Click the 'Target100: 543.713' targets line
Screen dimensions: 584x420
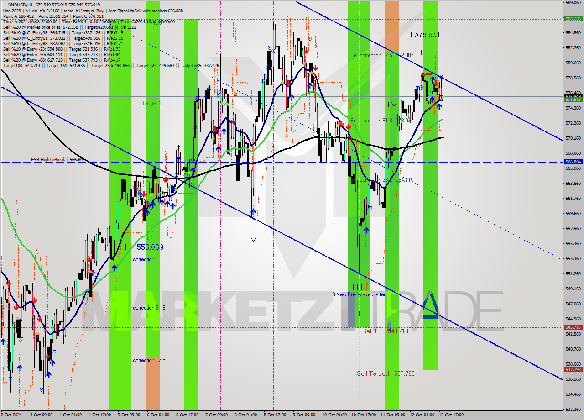111,66
